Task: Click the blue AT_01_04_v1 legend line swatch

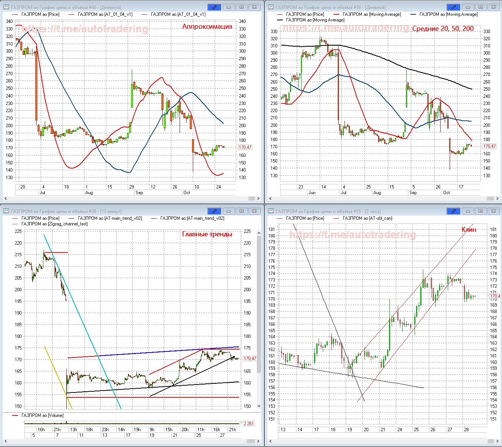Action: coord(145,14)
